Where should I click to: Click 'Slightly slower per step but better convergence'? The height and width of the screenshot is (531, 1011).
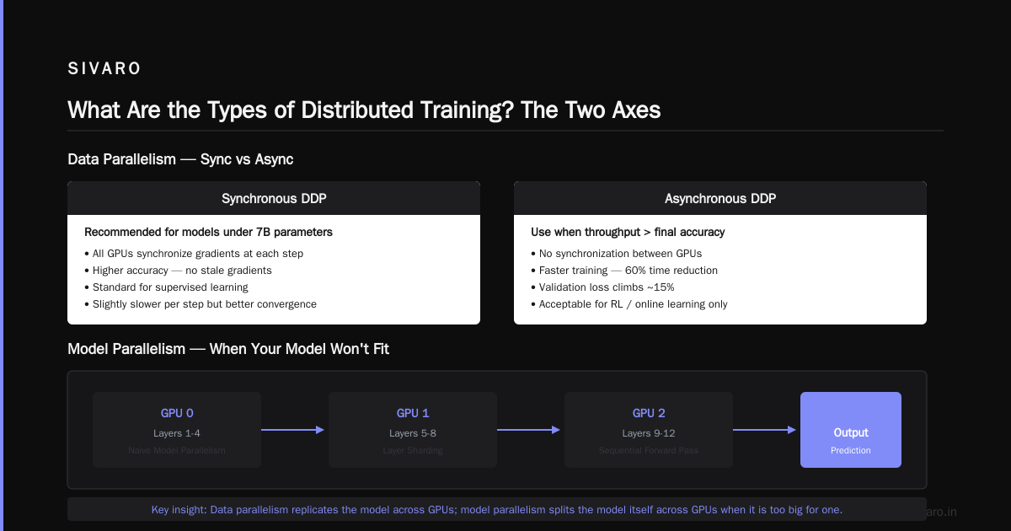tap(201, 303)
